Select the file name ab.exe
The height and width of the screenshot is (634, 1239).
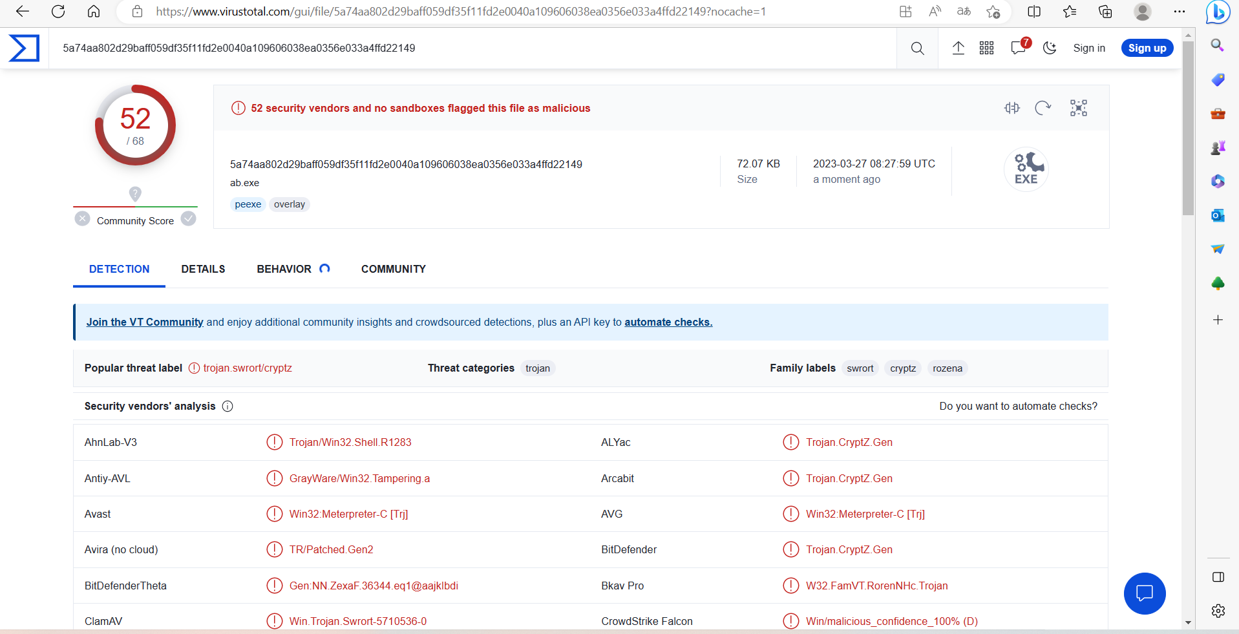coord(244,183)
